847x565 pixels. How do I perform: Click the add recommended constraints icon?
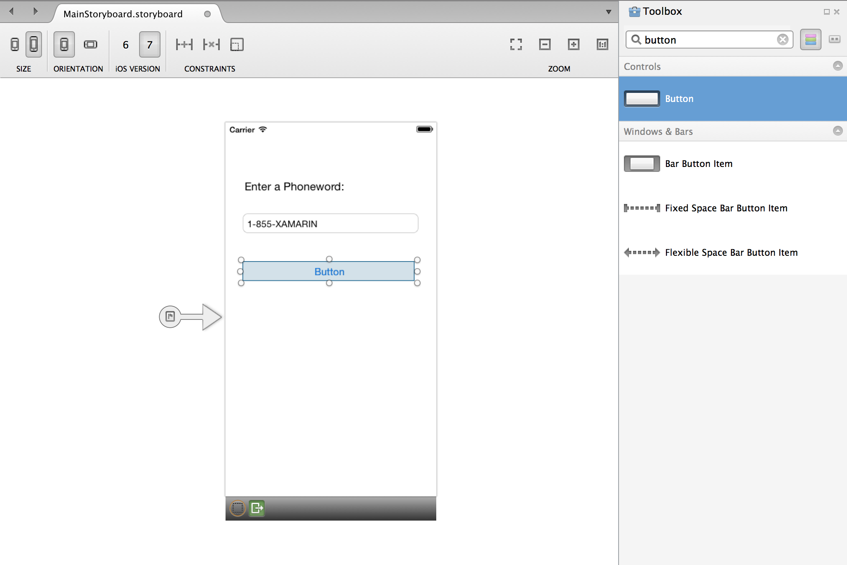pos(184,44)
